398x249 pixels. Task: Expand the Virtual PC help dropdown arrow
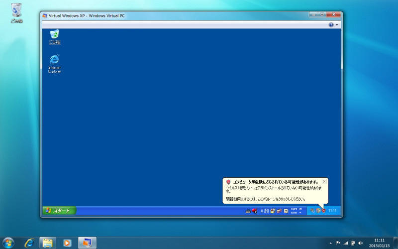coord(337,24)
